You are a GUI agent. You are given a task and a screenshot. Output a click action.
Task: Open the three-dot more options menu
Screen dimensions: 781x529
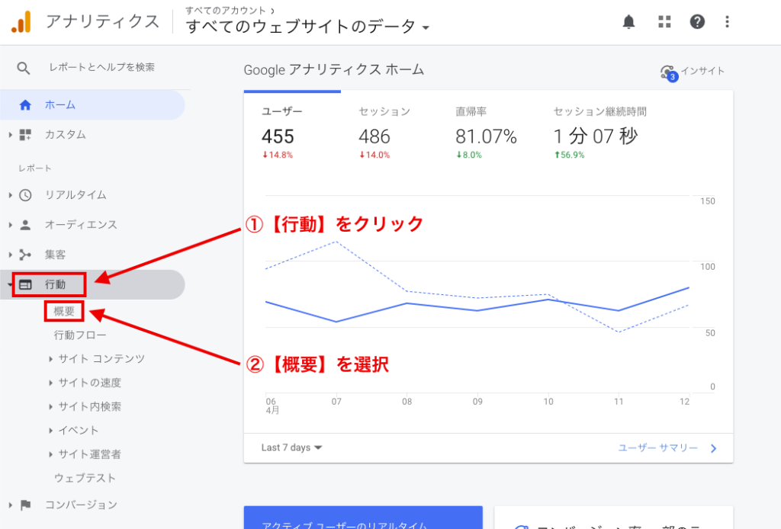727,21
